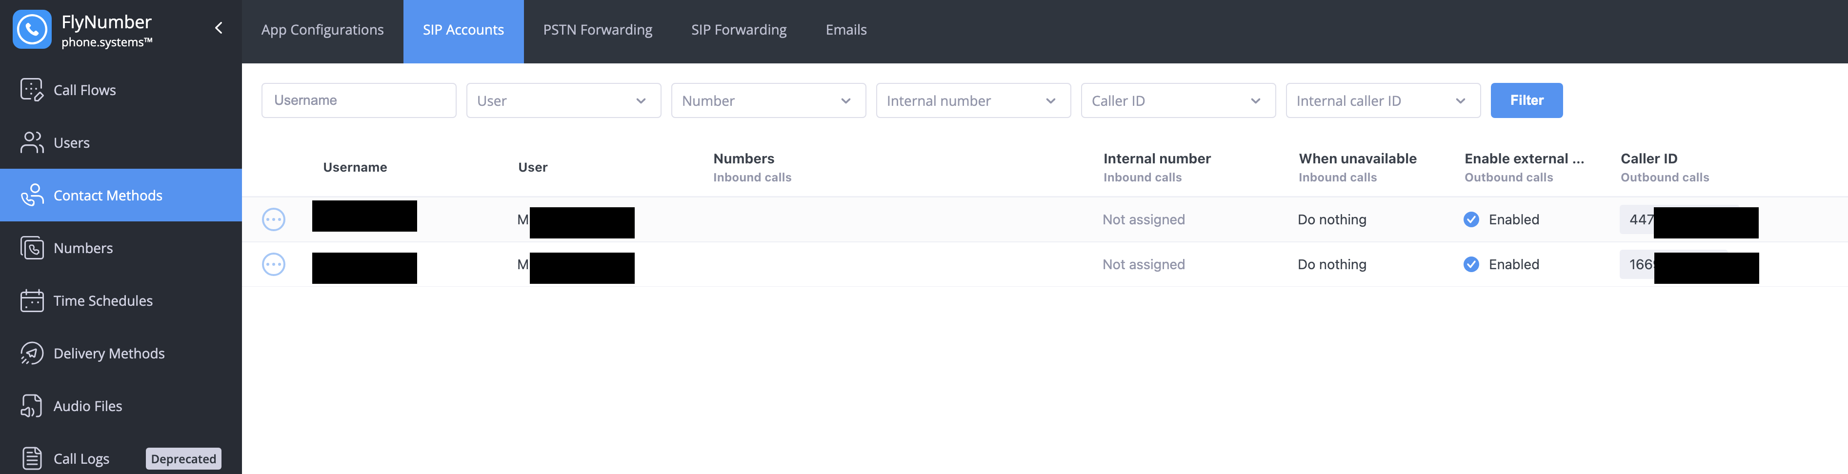Screen dimensions: 1848x474
Task: Open Time Schedules calendar icon
Action: [x=32, y=300]
